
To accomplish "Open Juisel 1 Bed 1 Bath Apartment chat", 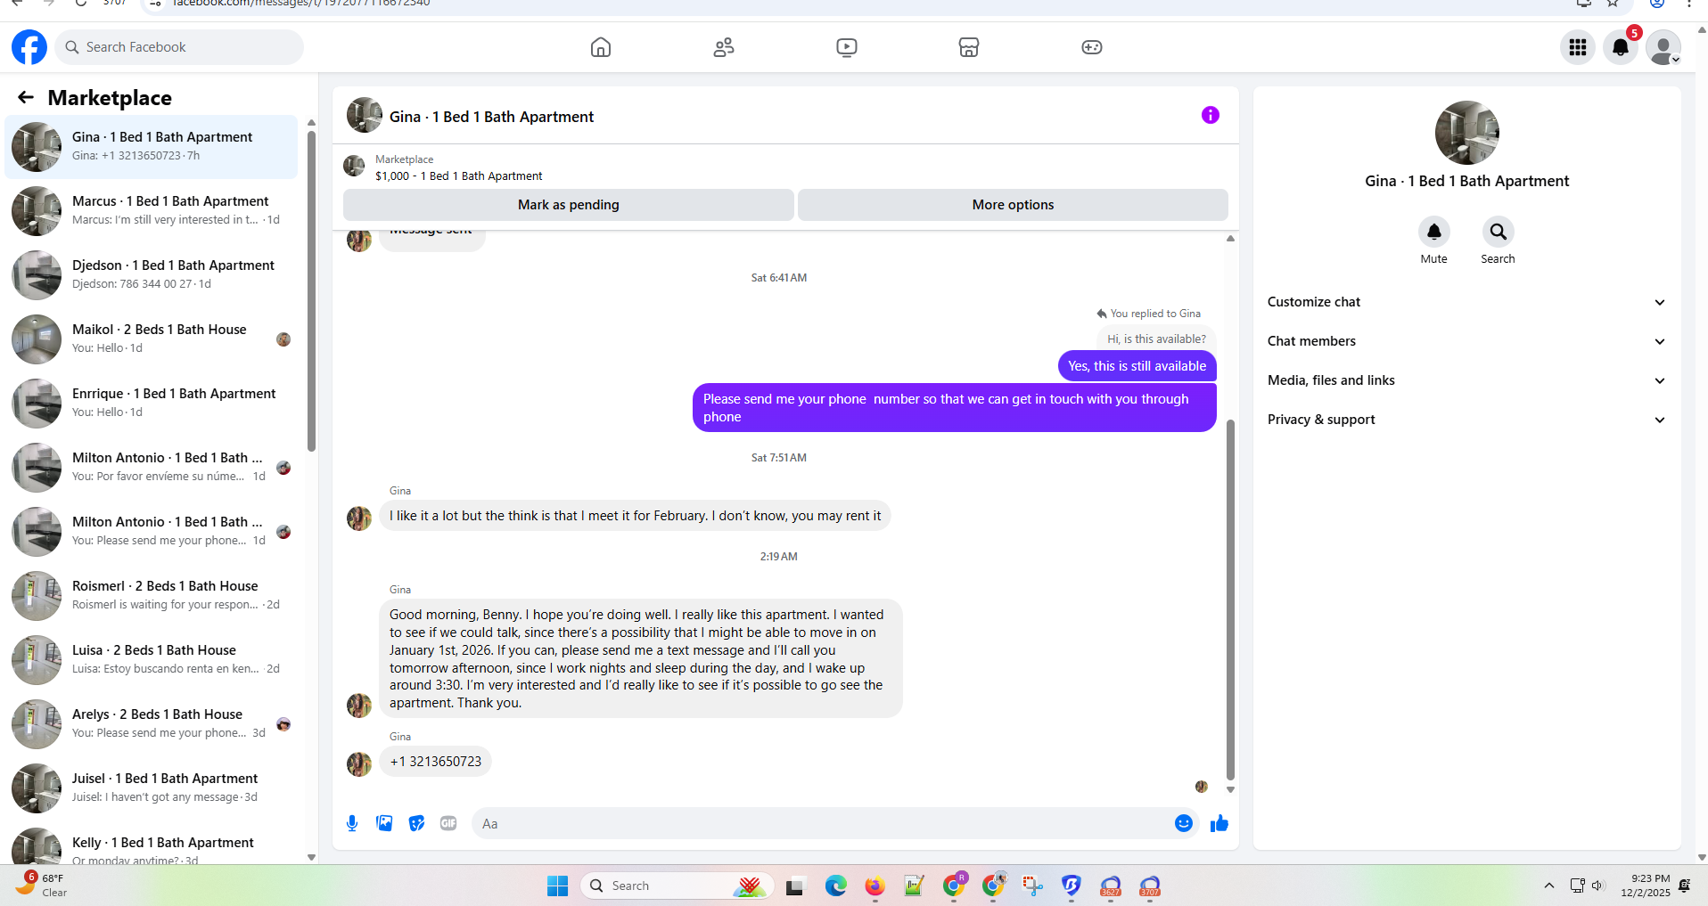I will click(x=152, y=788).
